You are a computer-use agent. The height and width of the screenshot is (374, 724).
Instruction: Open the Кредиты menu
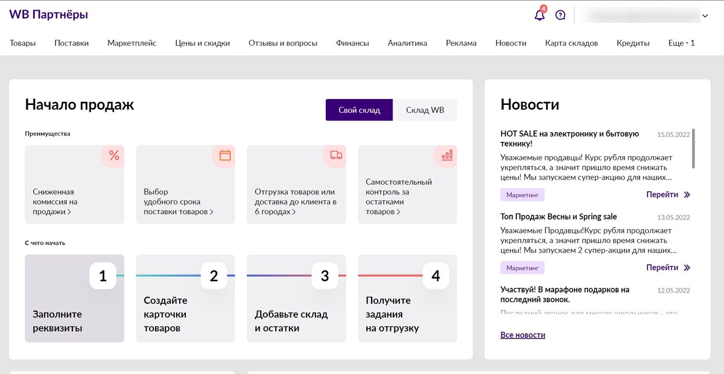click(x=634, y=43)
